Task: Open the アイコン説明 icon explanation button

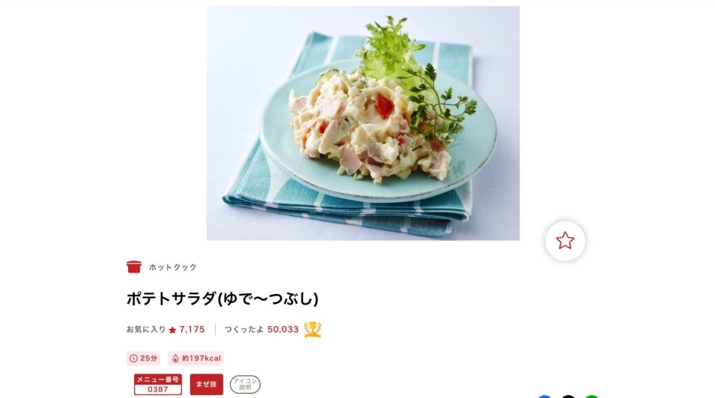Action: [x=245, y=384]
